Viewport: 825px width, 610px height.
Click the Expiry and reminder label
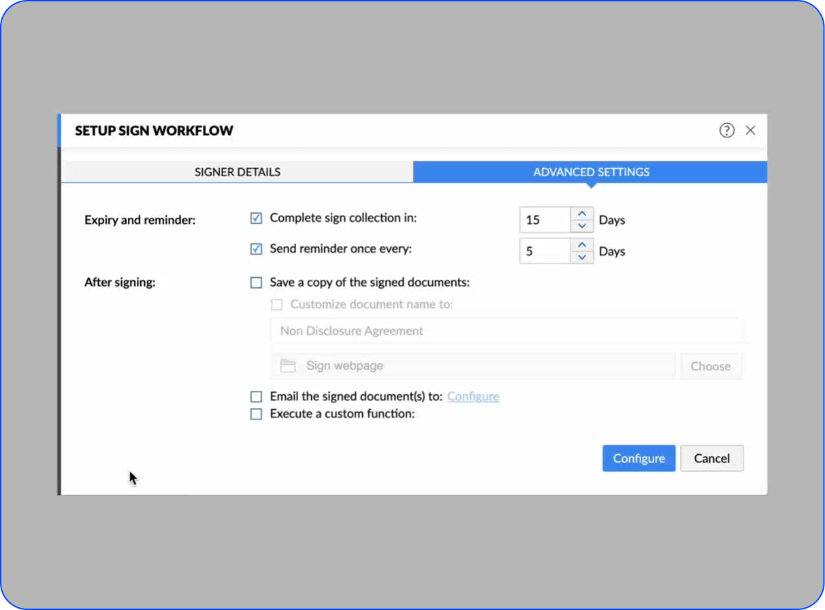(x=140, y=220)
